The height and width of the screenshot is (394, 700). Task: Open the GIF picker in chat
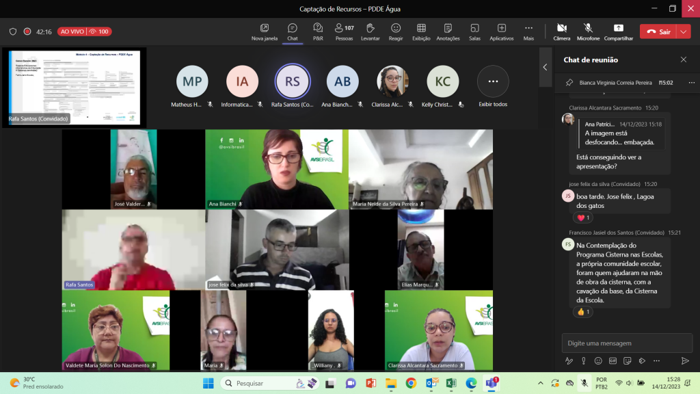click(x=613, y=361)
